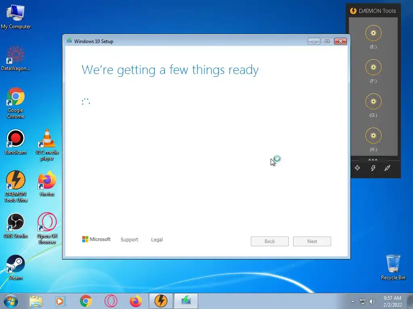Image resolution: width=413 pixels, height=309 pixels.
Task: Select the virtual drive (E:) in DAEMON Tools
Action: (x=373, y=33)
